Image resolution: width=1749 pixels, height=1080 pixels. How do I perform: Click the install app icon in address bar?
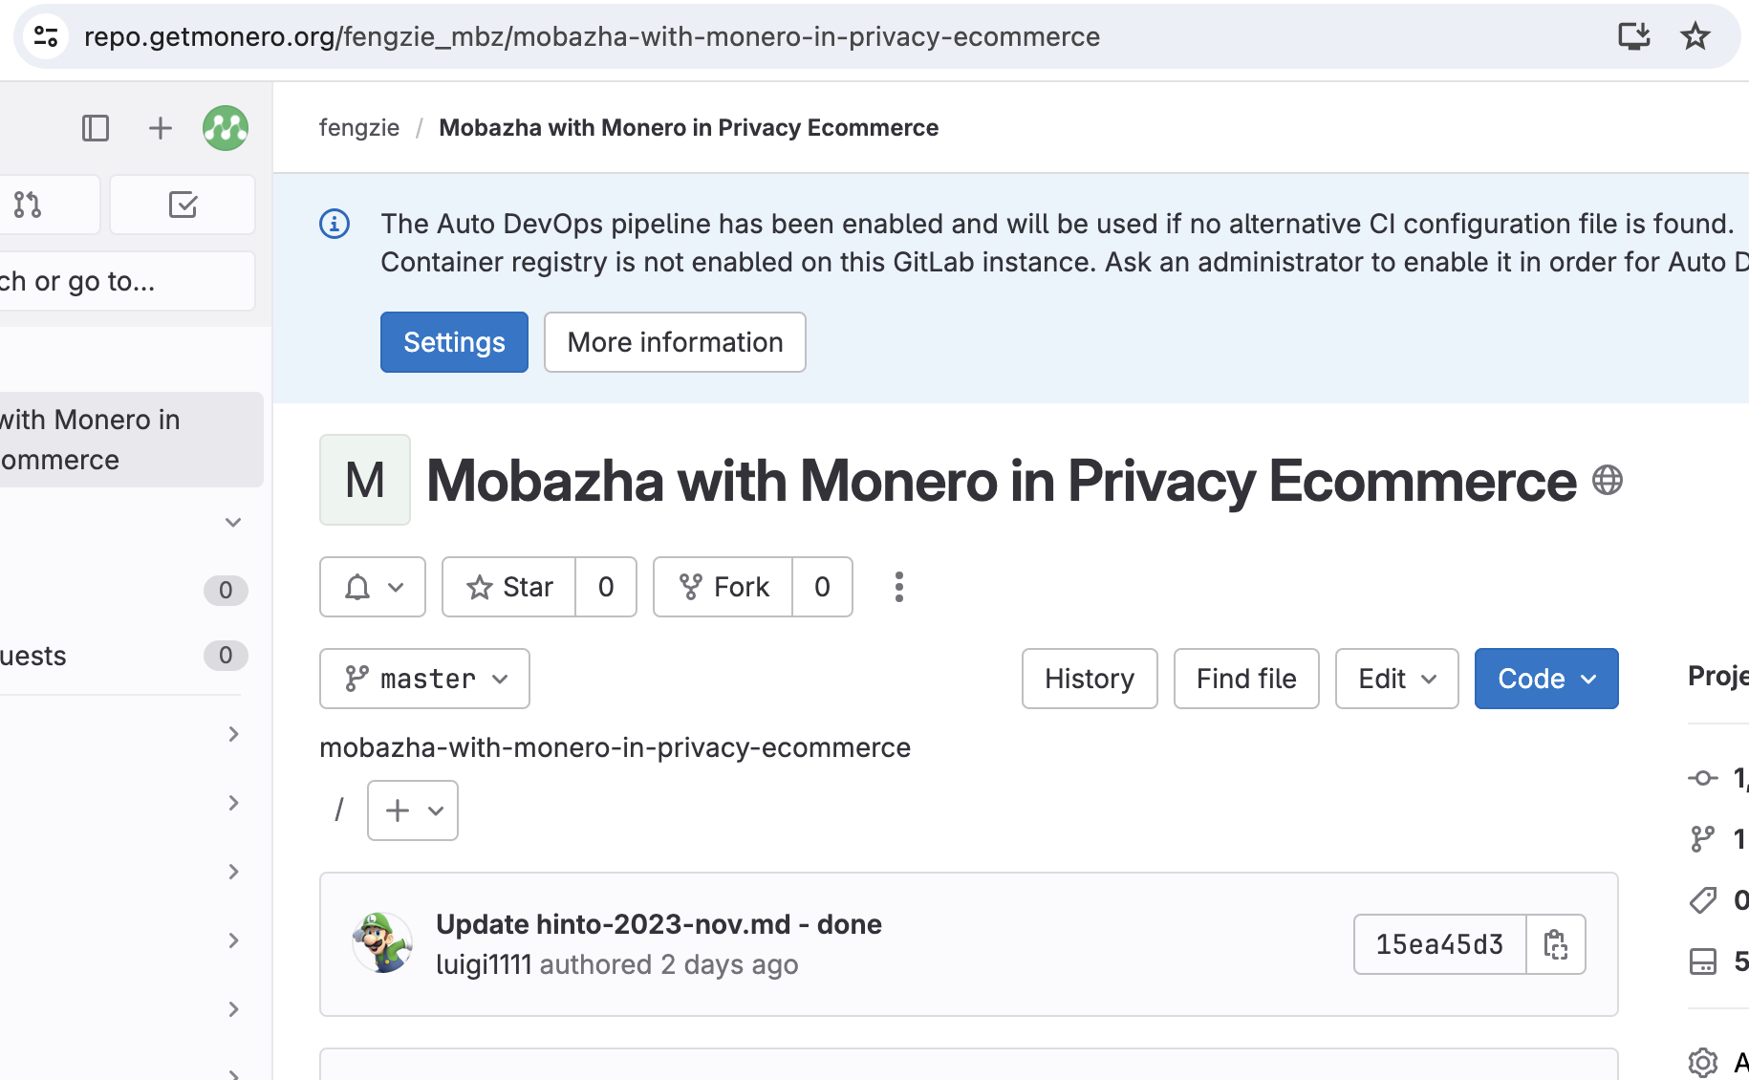1633,36
